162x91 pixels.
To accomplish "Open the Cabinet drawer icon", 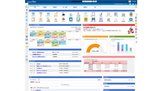I will pos(41,19).
